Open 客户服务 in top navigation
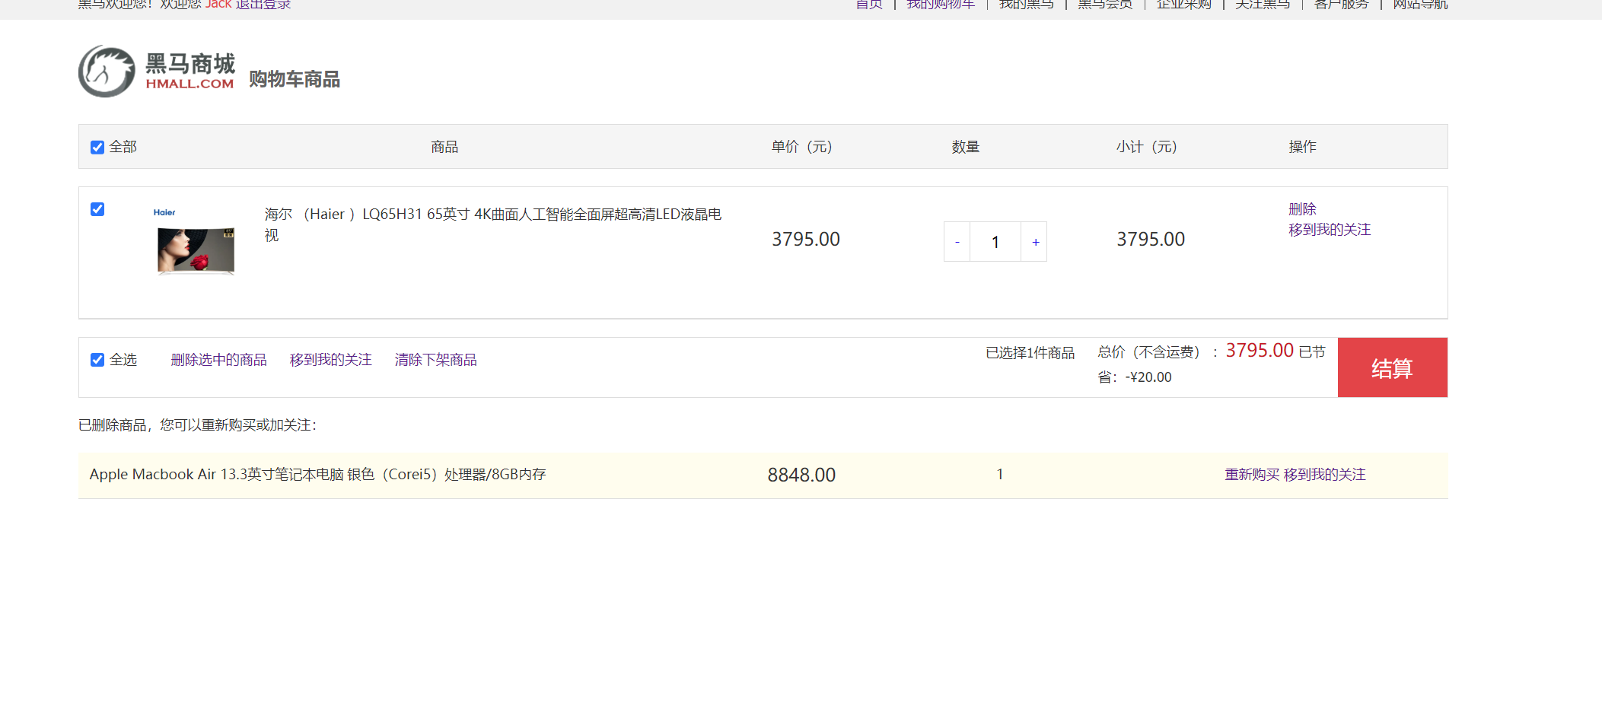This screenshot has height=709, width=1602. 1342,5
